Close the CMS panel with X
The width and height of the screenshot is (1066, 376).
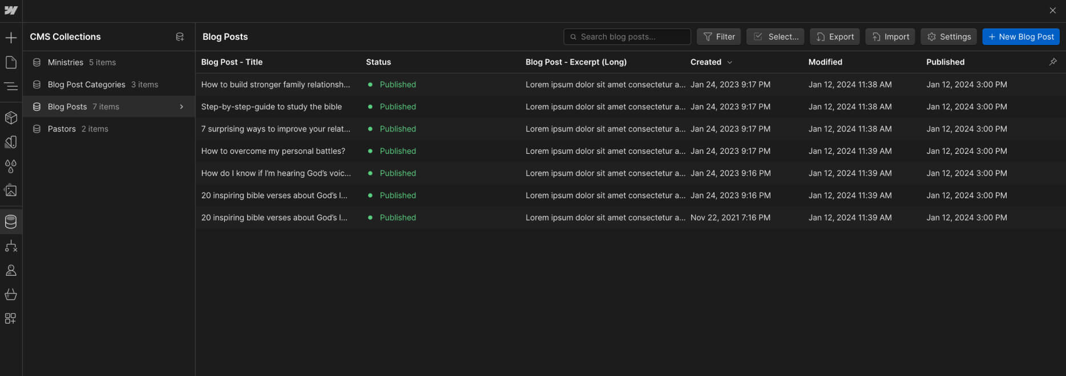[x=1053, y=10]
